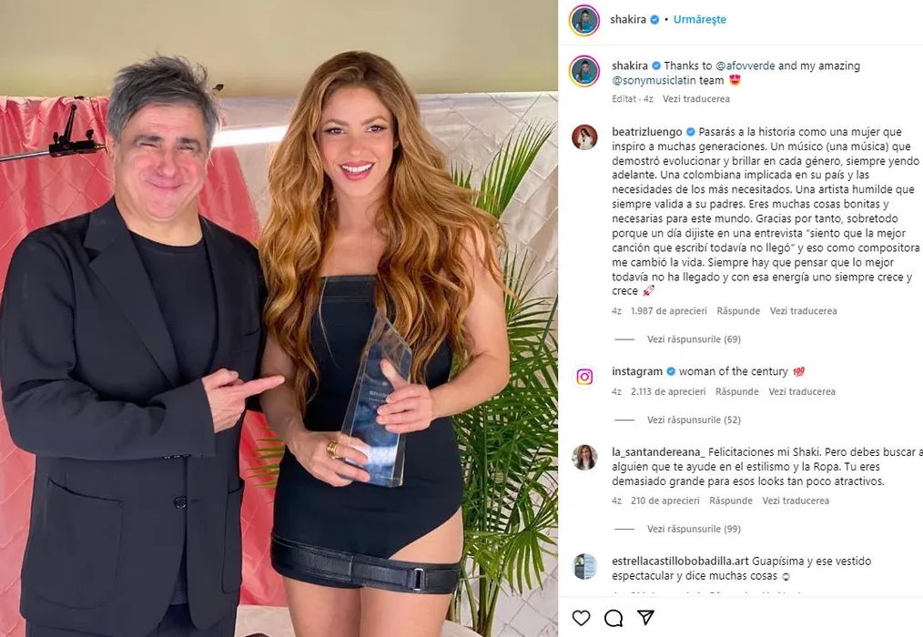This screenshot has height=637, width=923.
Task: Like the post with the heart icon
Action: point(581,618)
